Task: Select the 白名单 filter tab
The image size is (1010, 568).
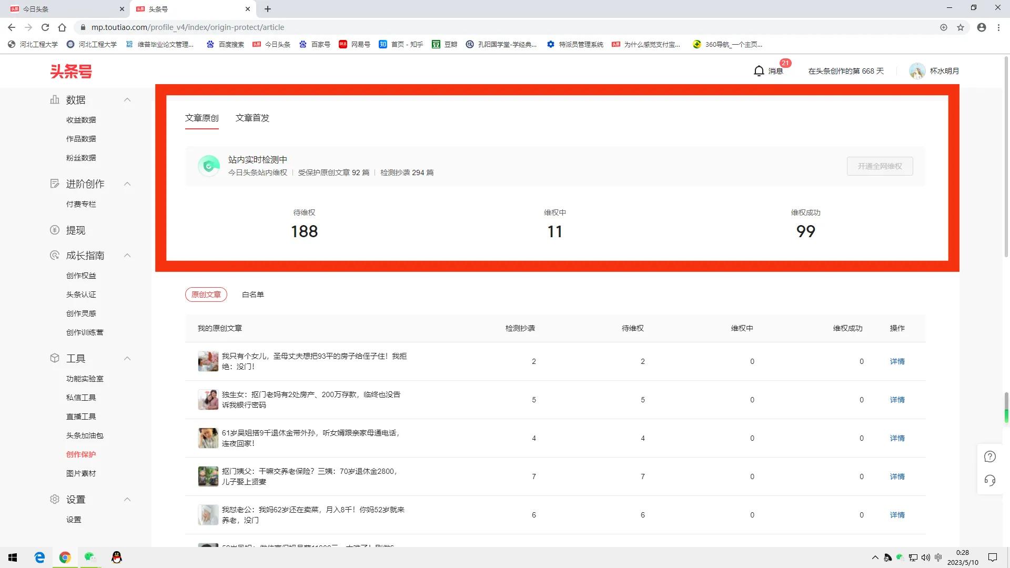Action: [252, 295]
